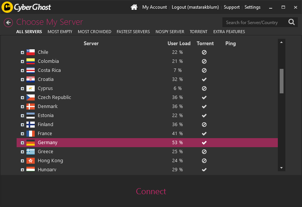Click the server list scrollbar thumb
The image size is (302, 207).
[x=281, y=81]
